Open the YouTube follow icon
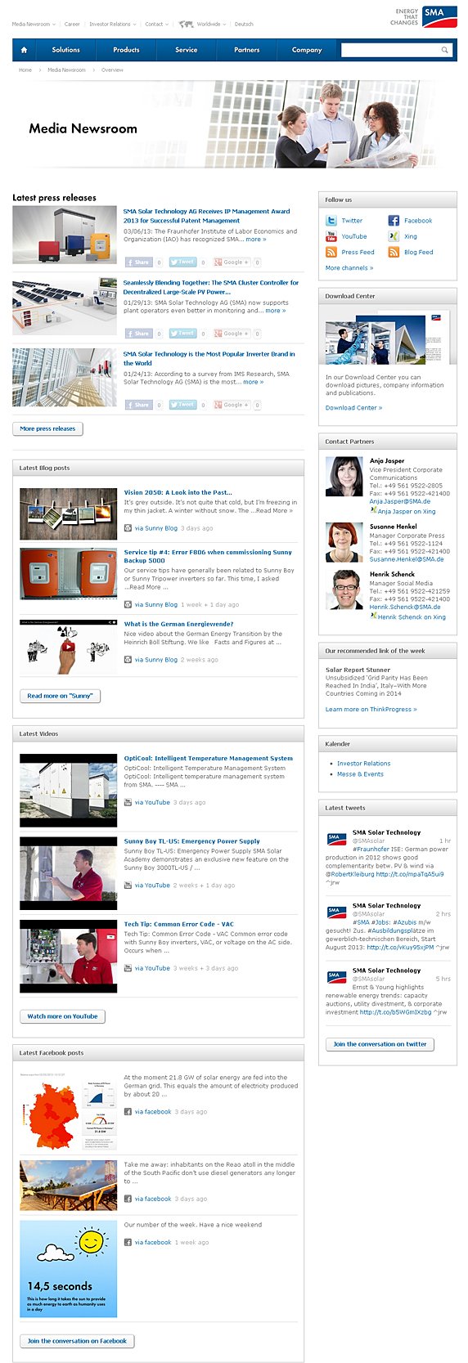Image resolution: width=468 pixels, height=1363 pixels. click(331, 236)
